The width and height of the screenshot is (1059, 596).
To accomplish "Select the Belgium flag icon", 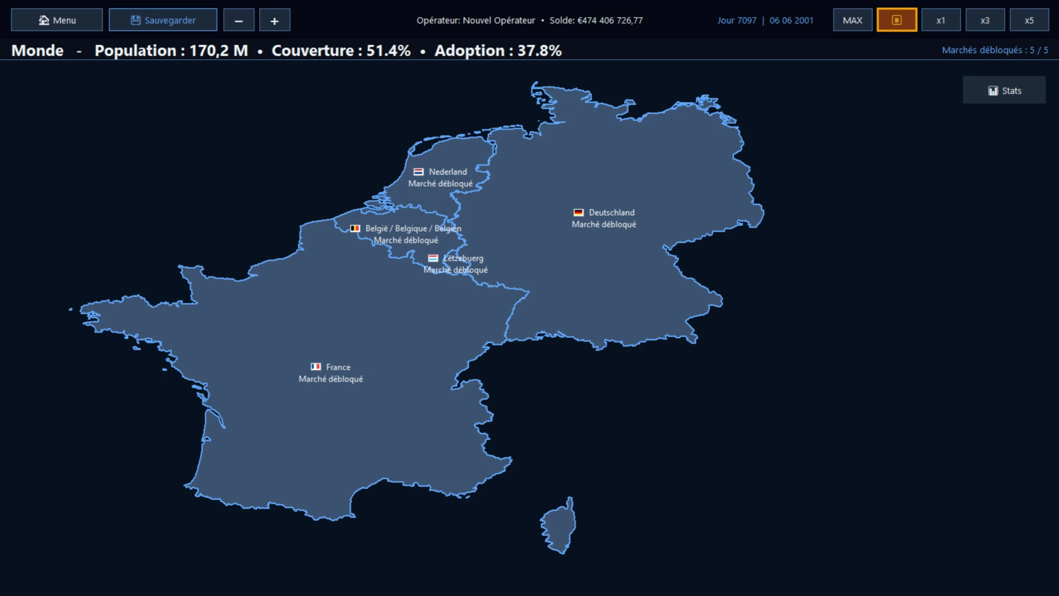I will pyautogui.click(x=355, y=228).
